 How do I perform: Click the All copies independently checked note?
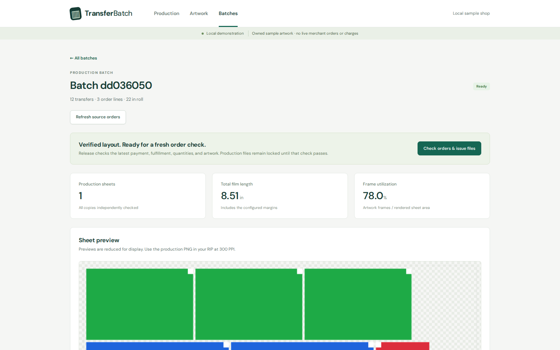(108, 208)
